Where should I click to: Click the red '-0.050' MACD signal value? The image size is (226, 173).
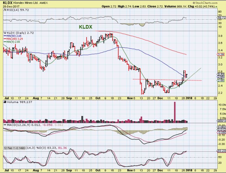click(47, 125)
